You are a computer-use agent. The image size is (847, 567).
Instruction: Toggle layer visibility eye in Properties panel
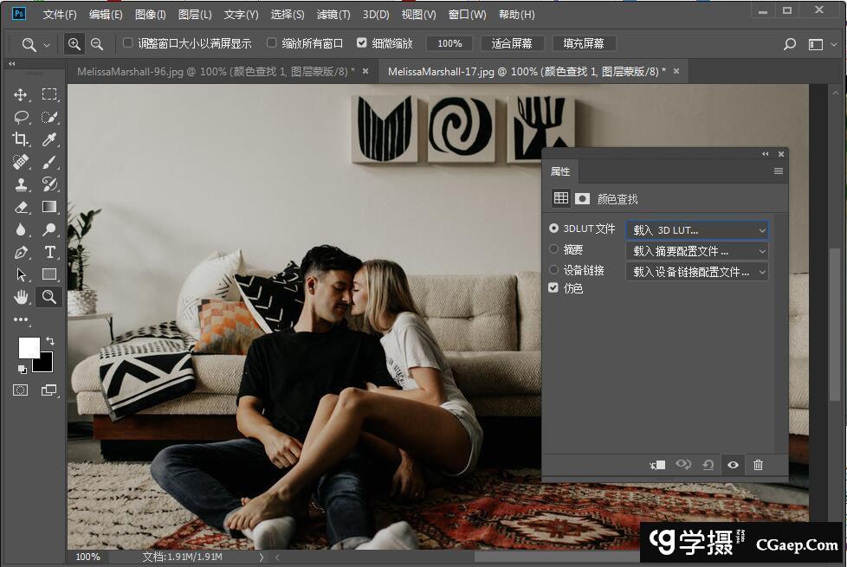click(x=733, y=465)
